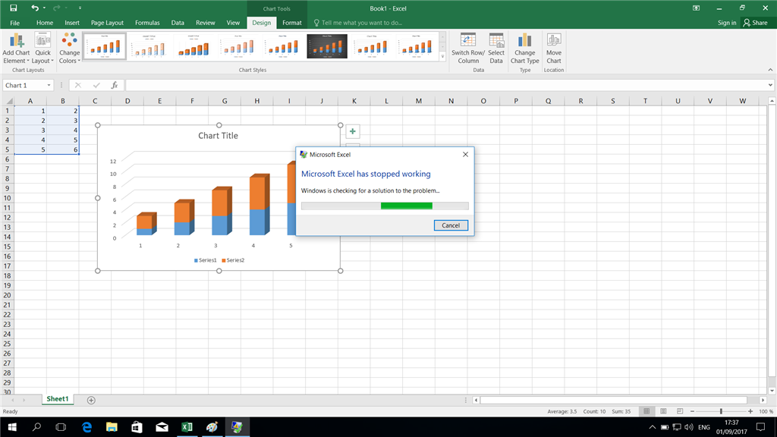Click Cancel in the error dialog
Viewport: 777px width, 437px height.
451,225
